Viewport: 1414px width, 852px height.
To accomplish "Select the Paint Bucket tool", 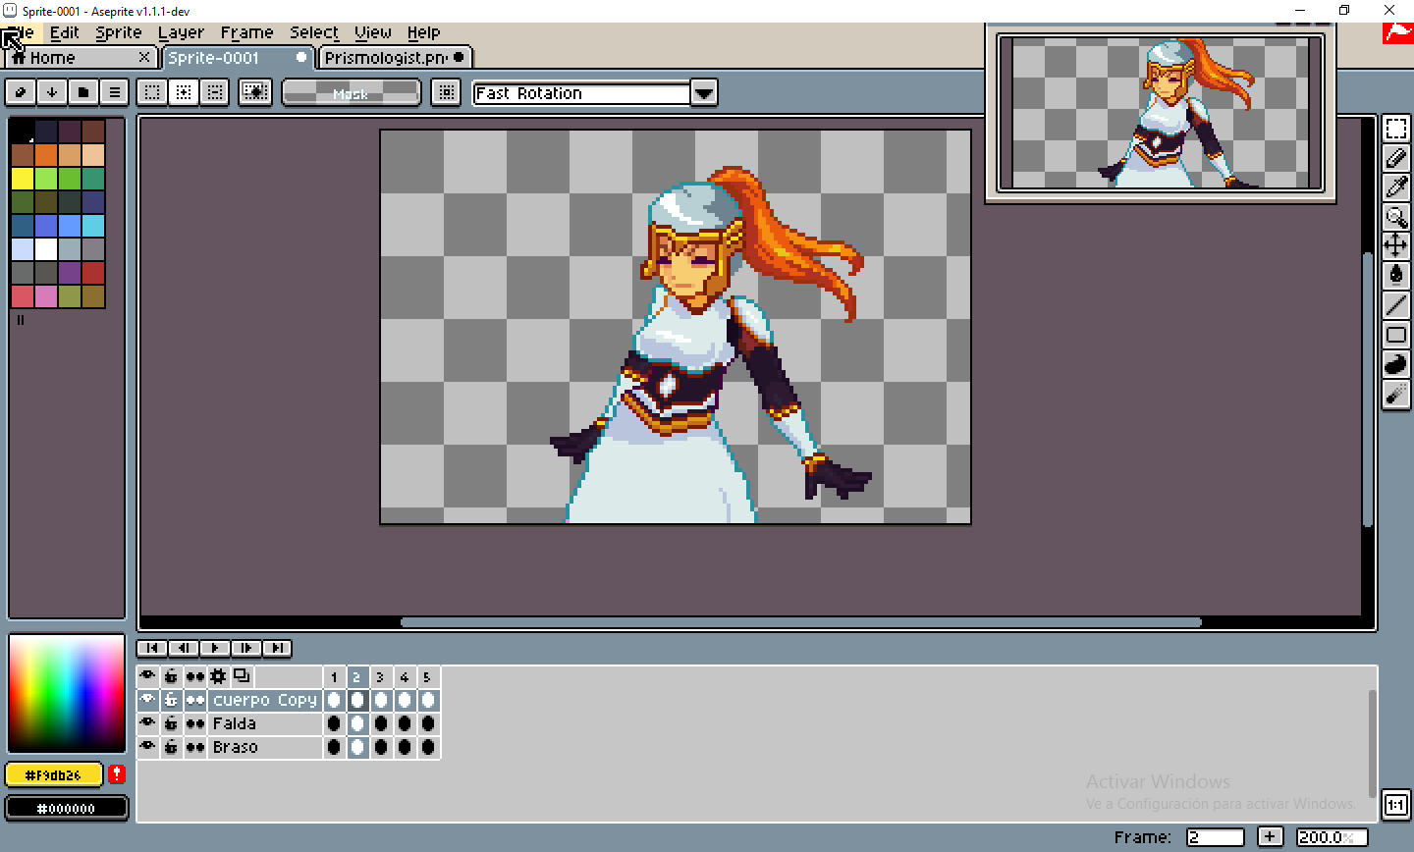I will 1395,276.
